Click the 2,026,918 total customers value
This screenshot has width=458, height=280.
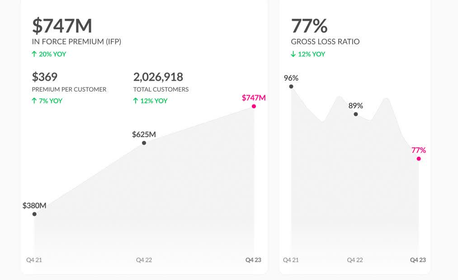click(x=158, y=77)
